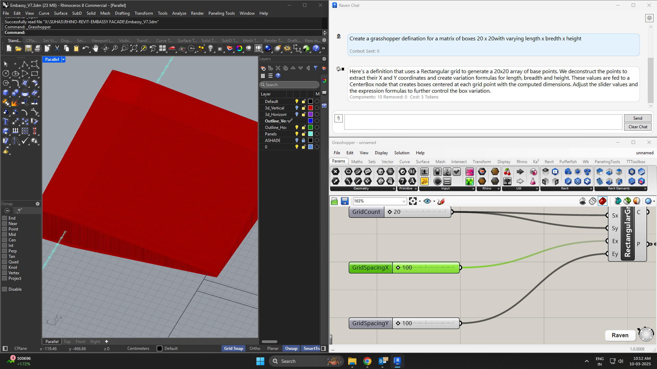Image resolution: width=657 pixels, height=369 pixels.
Task: Enable shaded preview mode in Grasshopper canvas toolbar
Action: point(602,201)
